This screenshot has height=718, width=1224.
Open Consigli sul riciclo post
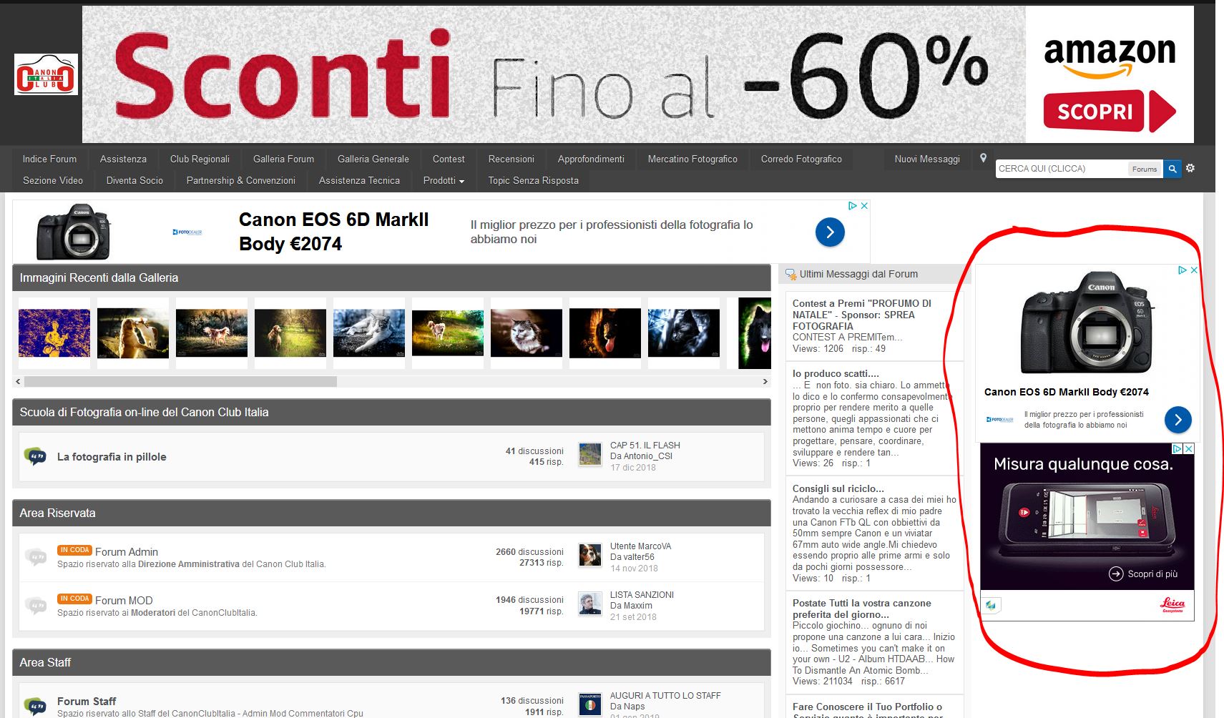point(838,488)
